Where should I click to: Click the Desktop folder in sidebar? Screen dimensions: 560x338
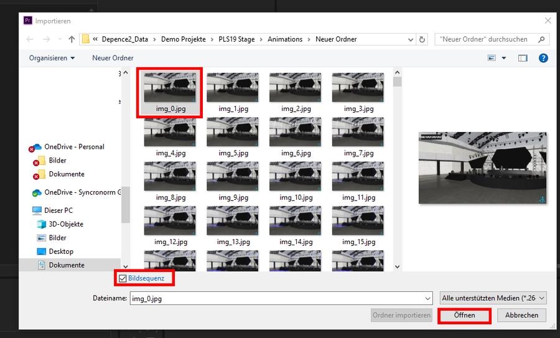61,251
